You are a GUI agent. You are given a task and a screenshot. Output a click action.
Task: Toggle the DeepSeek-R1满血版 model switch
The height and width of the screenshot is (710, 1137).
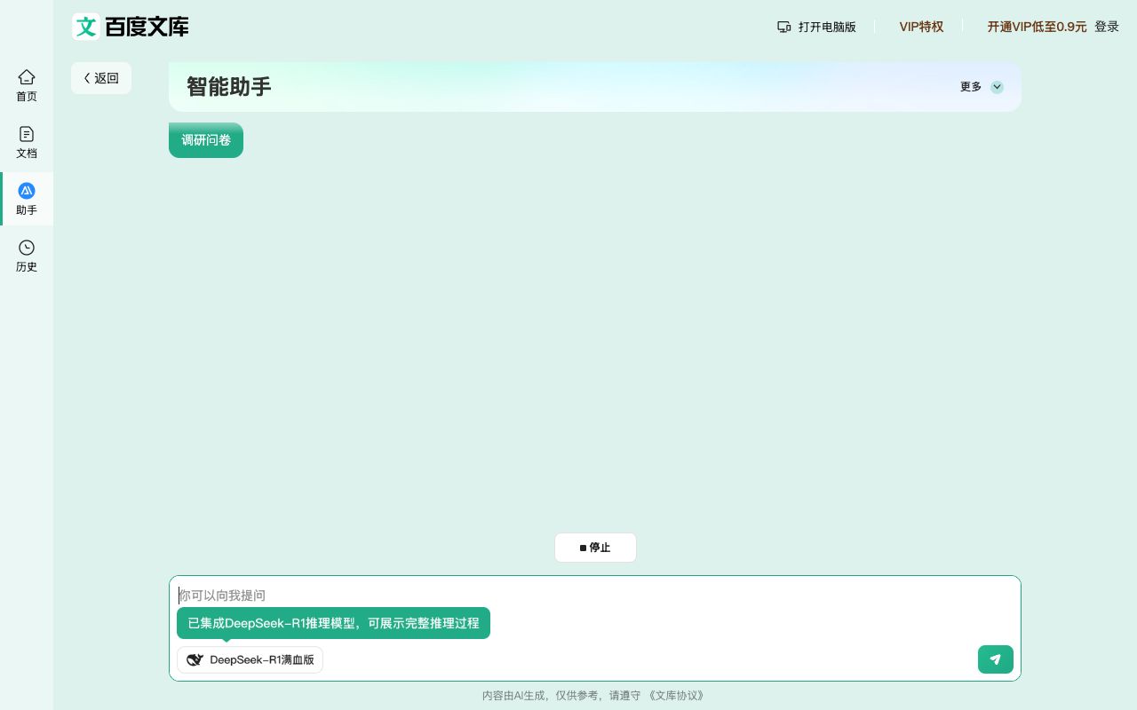(250, 659)
